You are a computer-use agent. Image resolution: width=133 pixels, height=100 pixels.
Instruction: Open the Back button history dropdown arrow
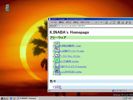coord(98,22)
